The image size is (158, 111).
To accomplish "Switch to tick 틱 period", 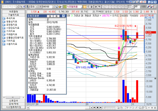I will coord(99,7).
